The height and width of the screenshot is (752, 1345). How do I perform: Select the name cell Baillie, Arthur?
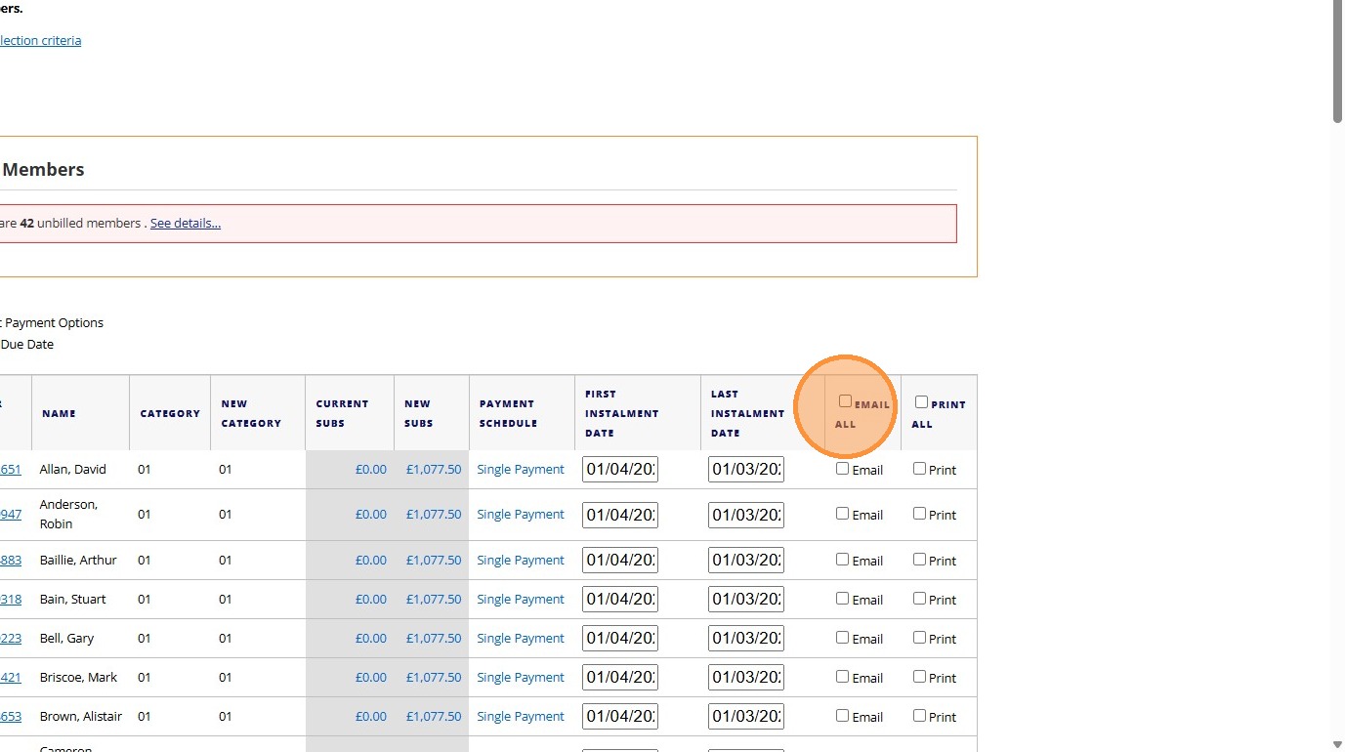[x=78, y=560]
